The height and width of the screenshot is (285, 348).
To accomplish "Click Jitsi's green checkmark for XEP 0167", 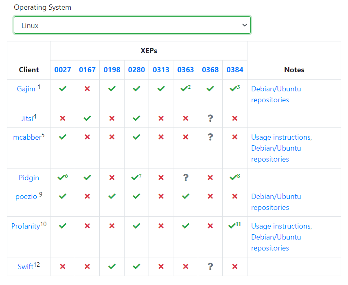I will coord(87,118).
